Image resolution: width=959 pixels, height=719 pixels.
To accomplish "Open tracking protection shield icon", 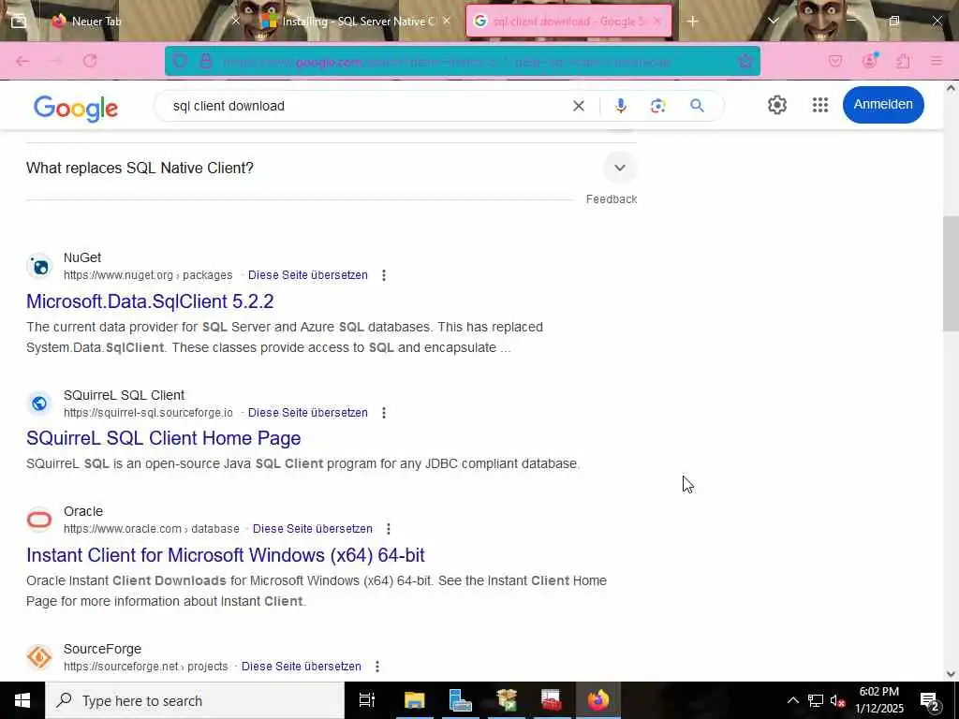I will point(180,61).
